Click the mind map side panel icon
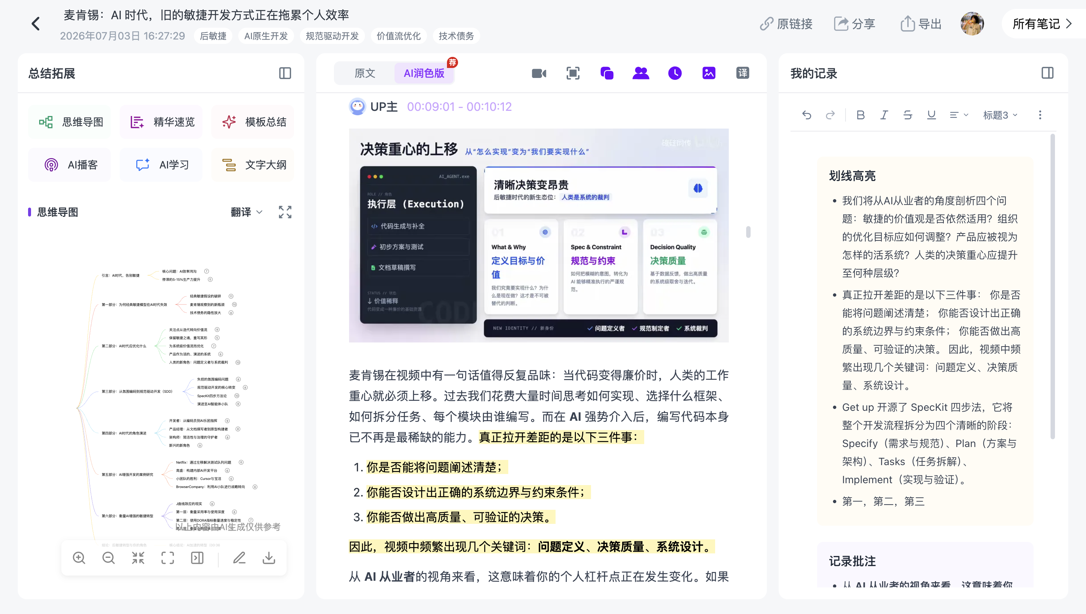Viewport: 1086px width, 614px height. (x=197, y=558)
